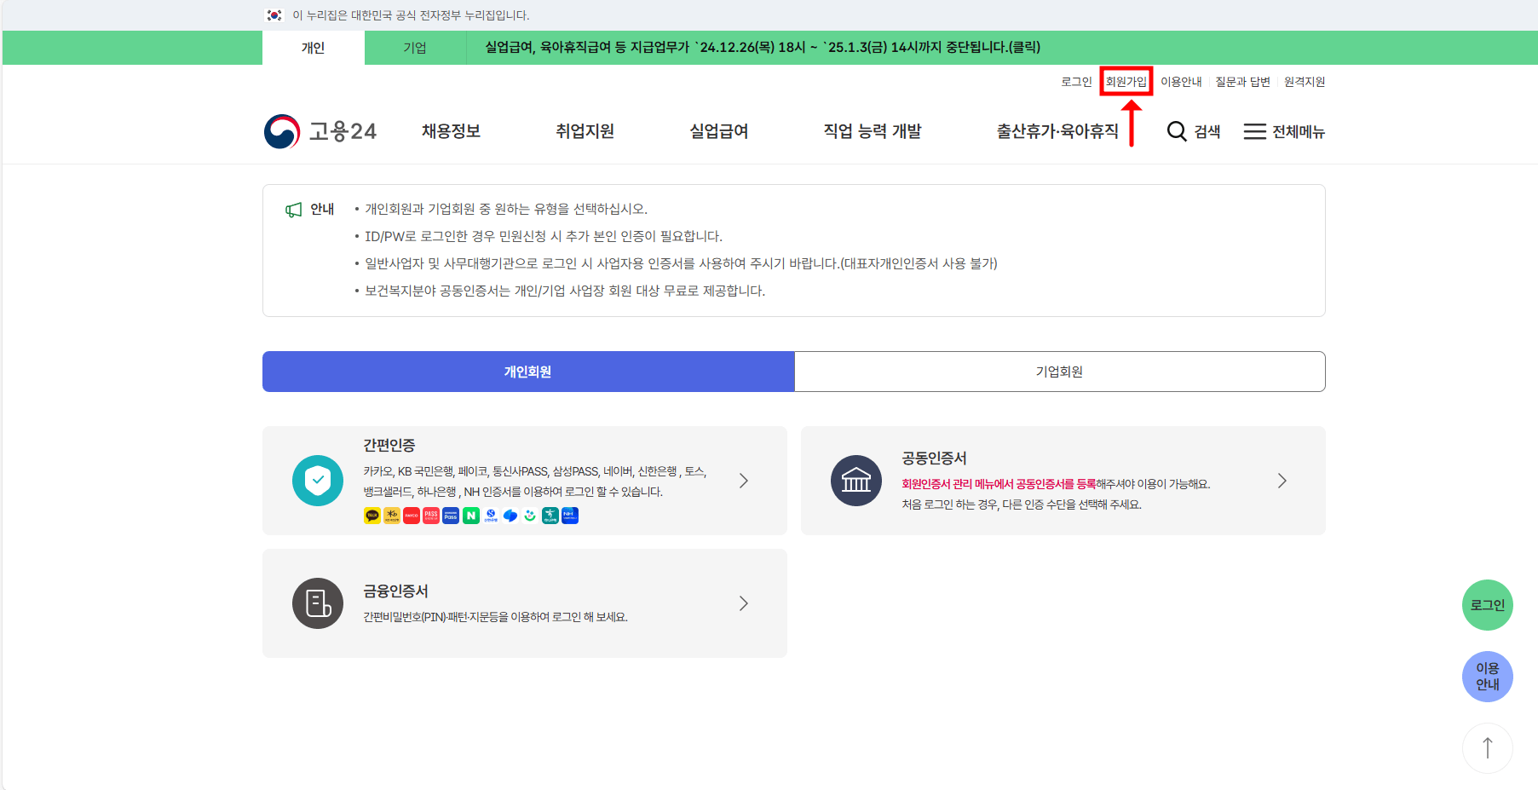Open the search magnifier icon
This screenshot has width=1538, height=790.
coord(1177,131)
